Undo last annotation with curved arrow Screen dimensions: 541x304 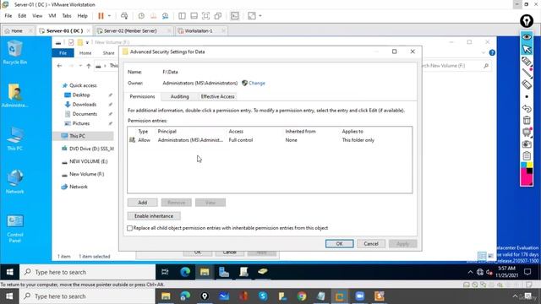tap(527, 109)
